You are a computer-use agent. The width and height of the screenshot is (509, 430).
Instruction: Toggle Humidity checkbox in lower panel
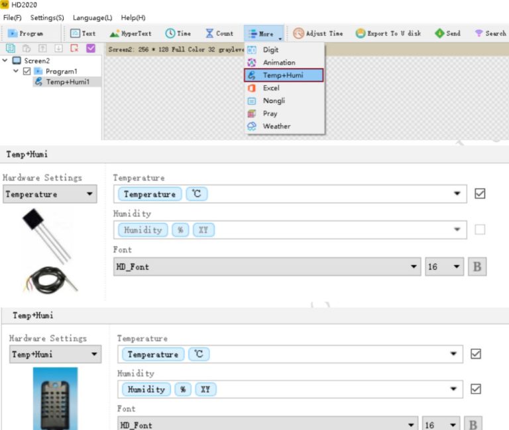475,389
